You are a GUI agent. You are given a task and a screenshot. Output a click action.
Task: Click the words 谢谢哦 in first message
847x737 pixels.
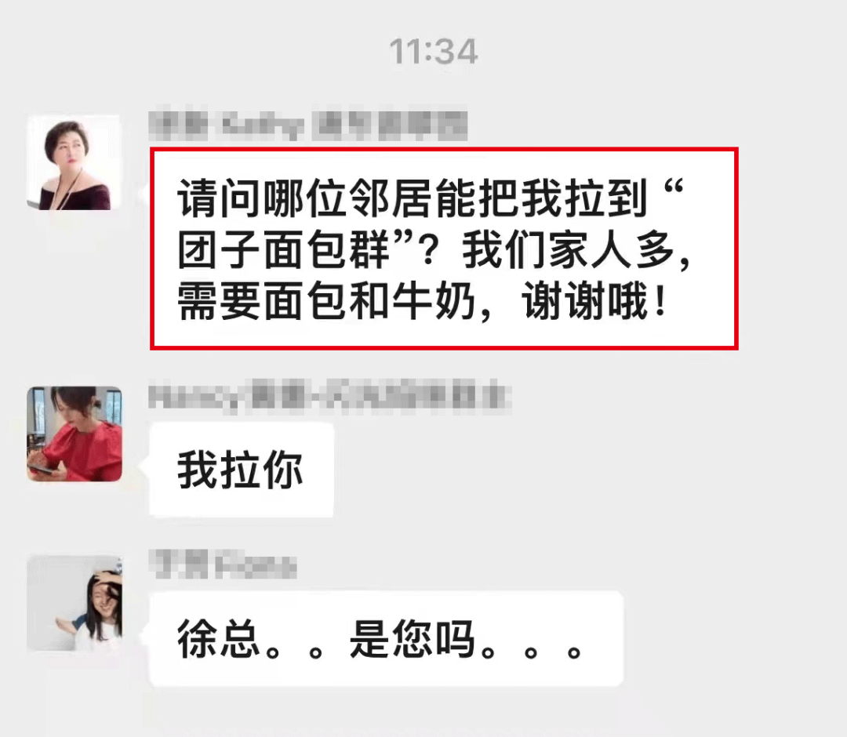point(584,301)
